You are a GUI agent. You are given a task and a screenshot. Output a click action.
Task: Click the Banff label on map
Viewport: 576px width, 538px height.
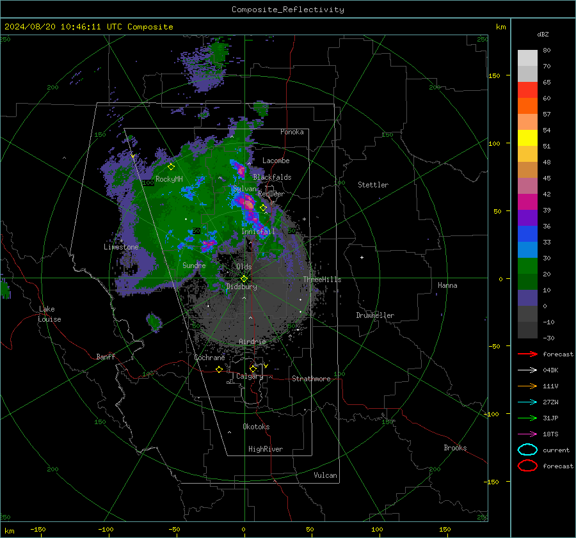(x=106, y=356)
